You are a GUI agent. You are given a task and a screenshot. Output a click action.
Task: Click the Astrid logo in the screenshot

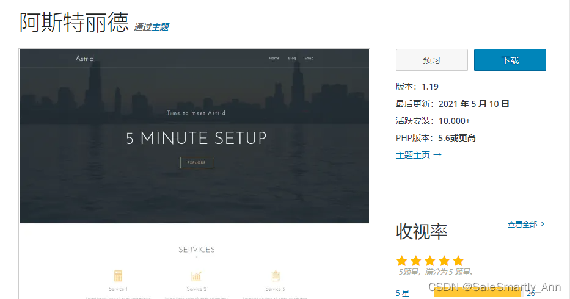pos(85,59)
